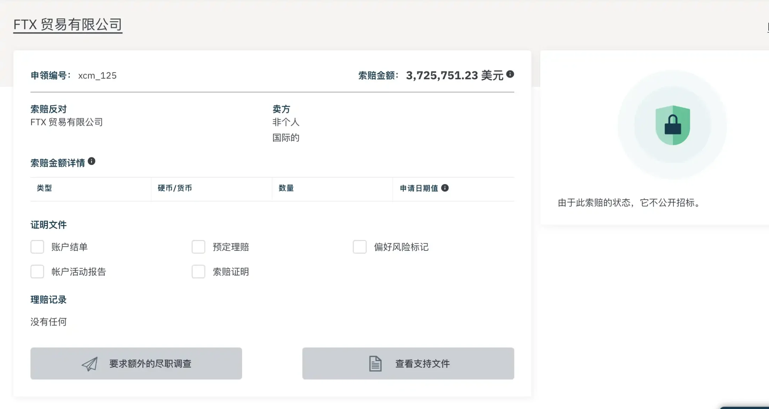Image resolution: width=769 pixels, height=409 pixels.
Task: Open the FTX 贸易有限公司 title link
Action: point(67,24)
